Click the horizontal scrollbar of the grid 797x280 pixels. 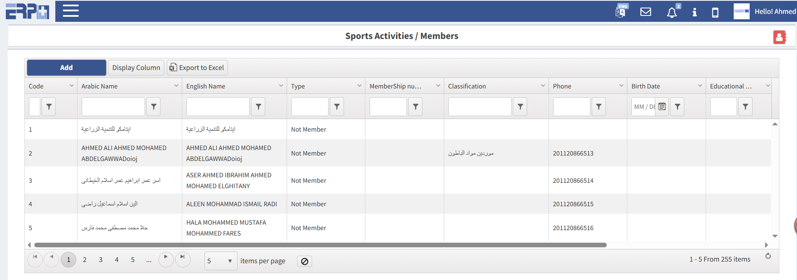tap(320, 245)
